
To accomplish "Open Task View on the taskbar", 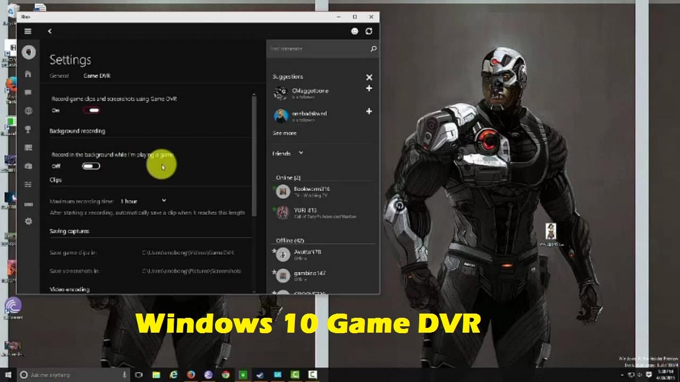I will click(139, 375).
